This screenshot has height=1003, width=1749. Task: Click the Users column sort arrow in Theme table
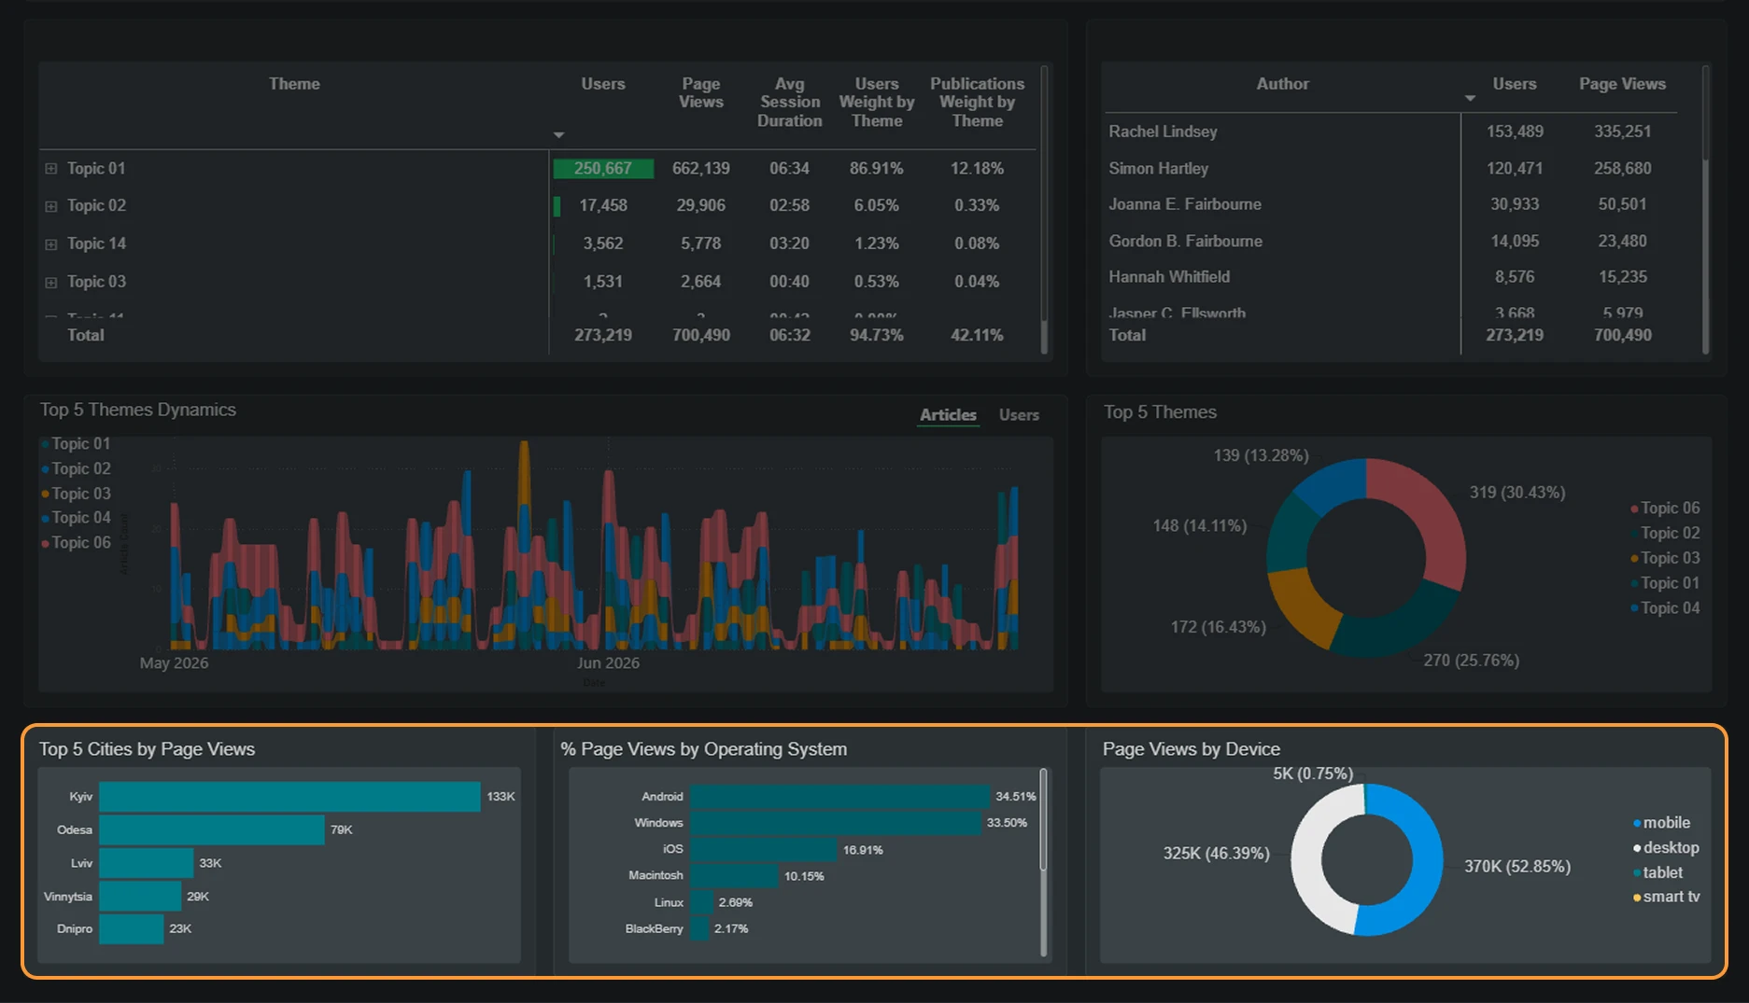tap(558, 135)
